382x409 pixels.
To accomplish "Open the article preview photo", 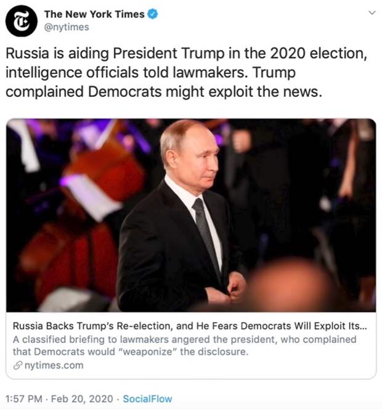I will coord(191,215).
